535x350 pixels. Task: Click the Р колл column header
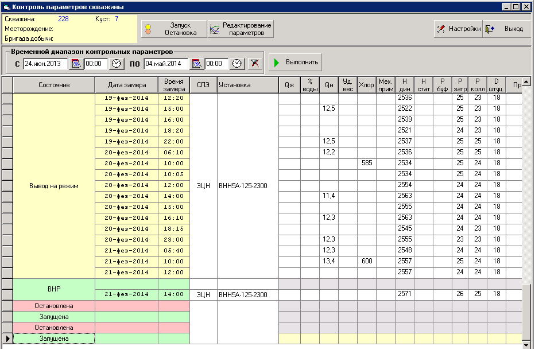tap(478, 85)
